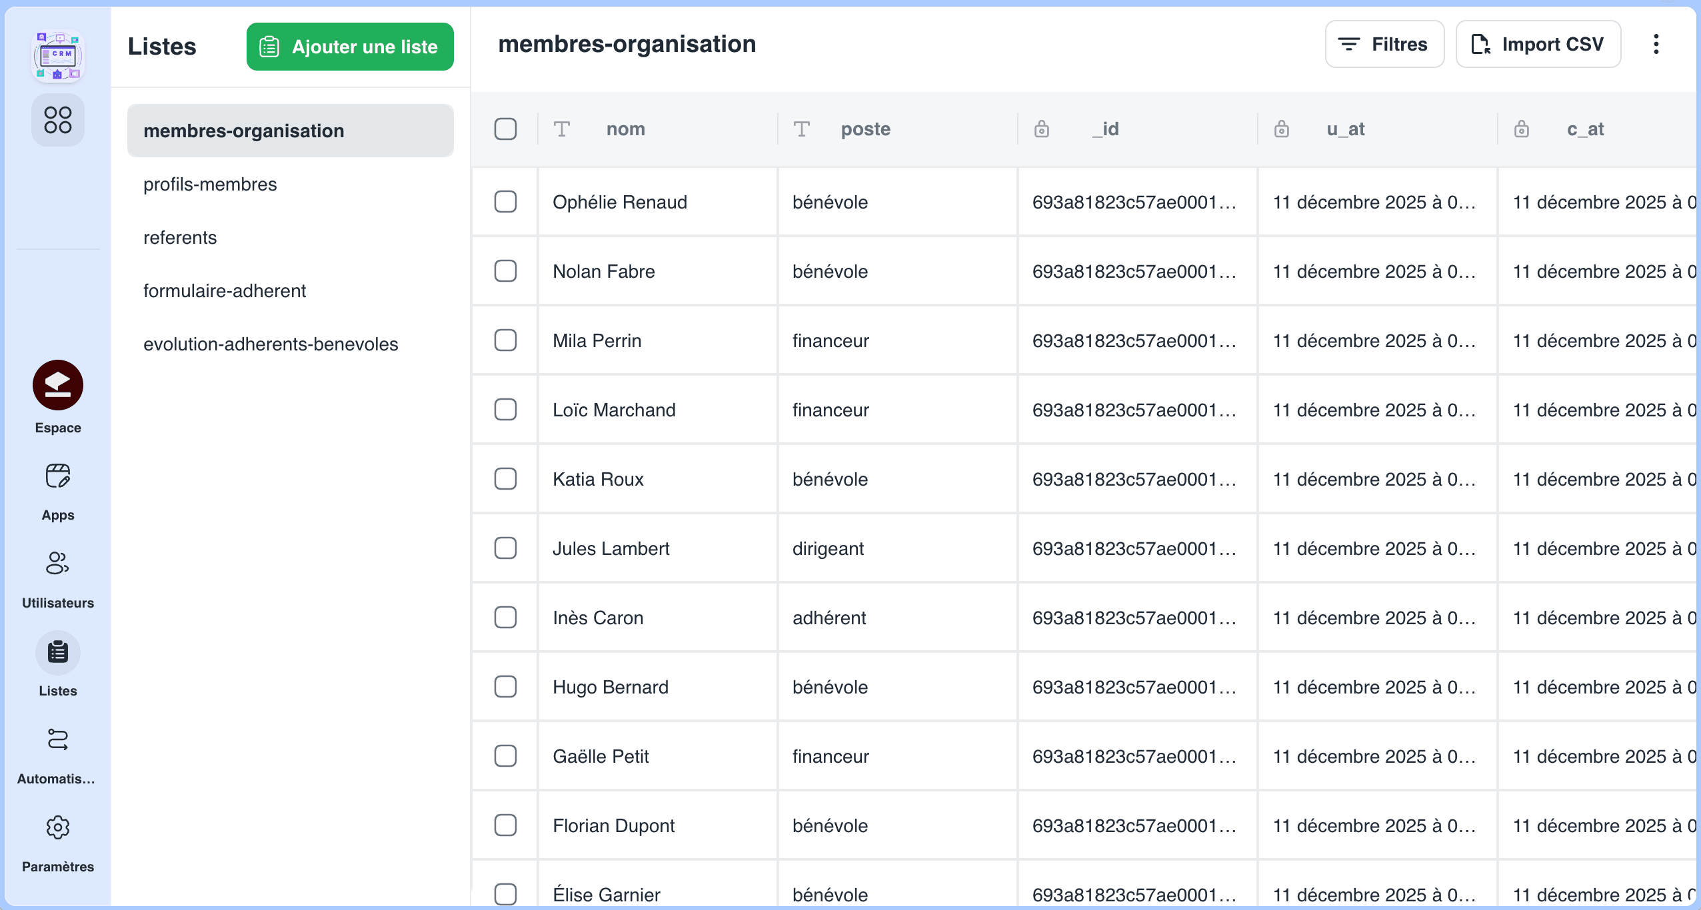This screenshot has height=910, width=1701.
Task: Open the Espace workspace icon
Action: tap(57, 386)
